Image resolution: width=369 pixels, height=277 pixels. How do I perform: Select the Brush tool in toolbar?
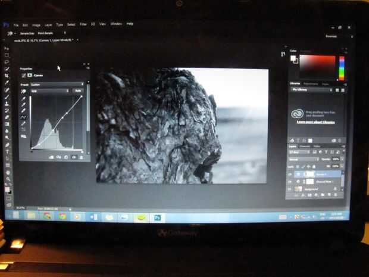coord(7,97)
